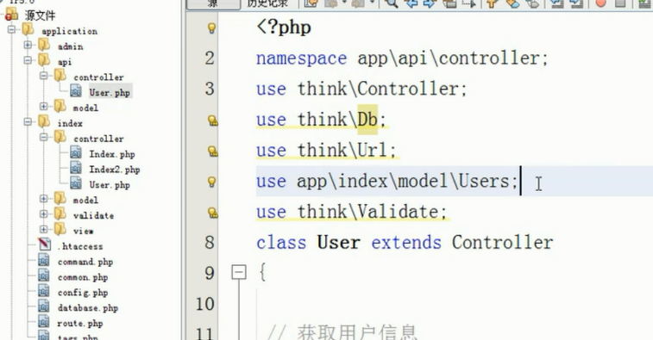Viewport: 653px width, 340px height.
Task: Open User.php under index controller
Action: tap(110, 185)
